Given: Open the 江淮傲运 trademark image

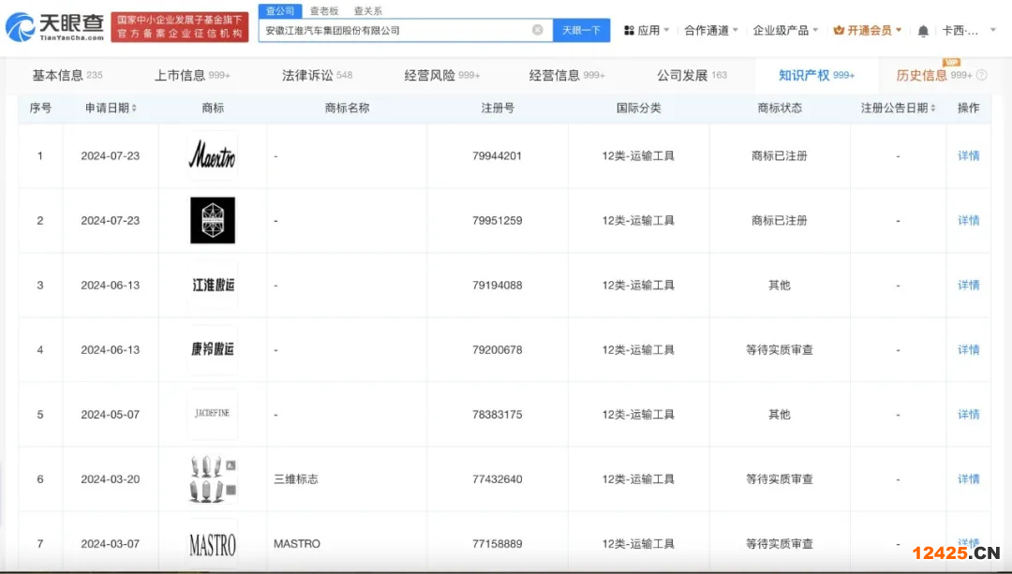Looking at the screenshot, I should [213, 285].
